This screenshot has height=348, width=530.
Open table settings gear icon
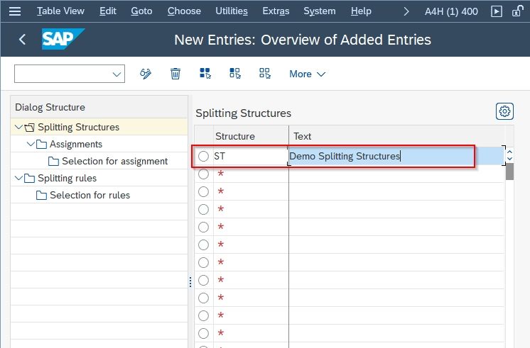point(504,111)
